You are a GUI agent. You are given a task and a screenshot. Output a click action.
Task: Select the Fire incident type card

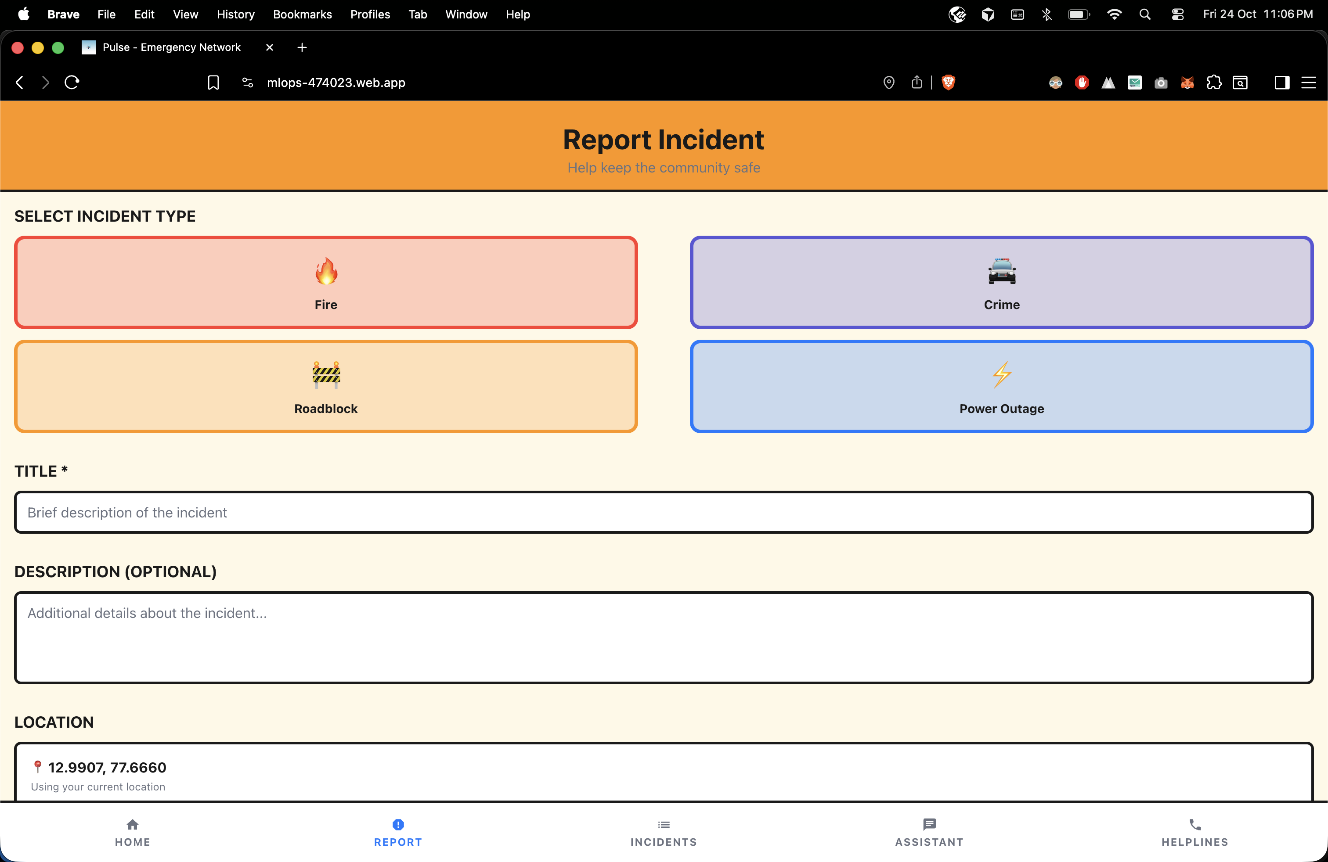[x=326, y=283]
